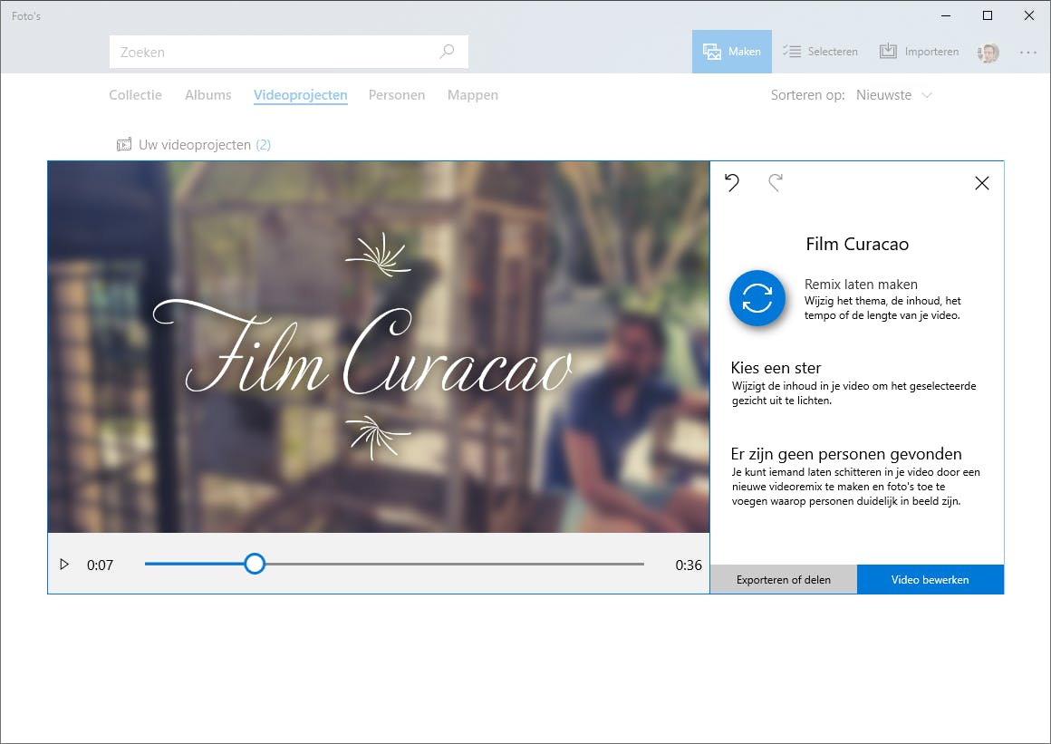Click the Selecteren toolbar button
The width and height of the screenshot is (1051, 744).
[821, 52]
